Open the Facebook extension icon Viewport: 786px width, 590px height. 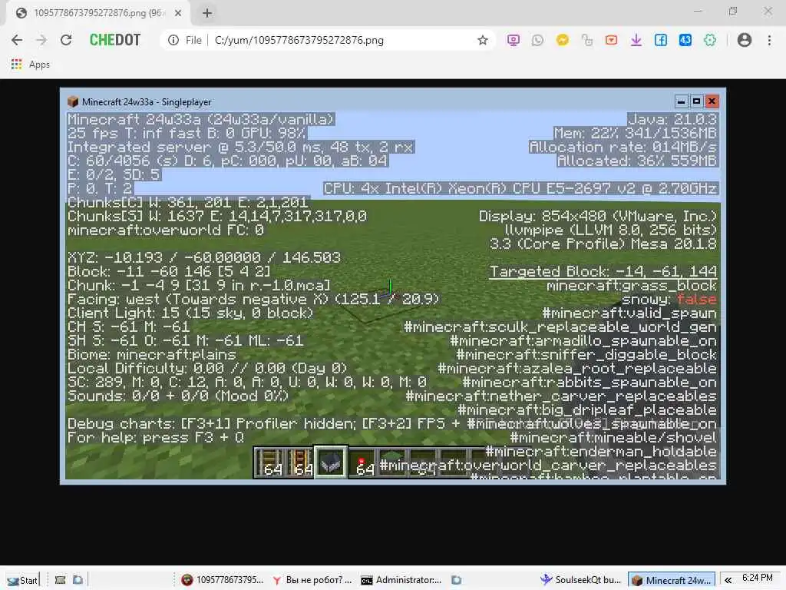(x=661, y=40)
